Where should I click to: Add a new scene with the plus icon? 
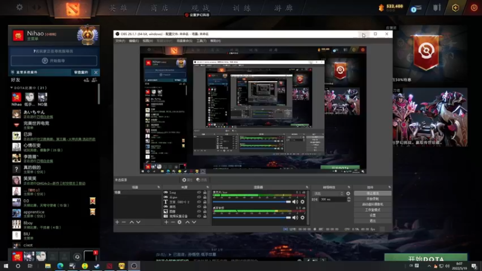(117, 222)
